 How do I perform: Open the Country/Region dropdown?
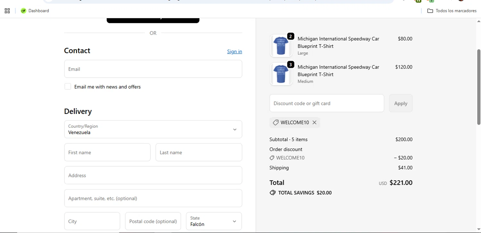(153, 129)
